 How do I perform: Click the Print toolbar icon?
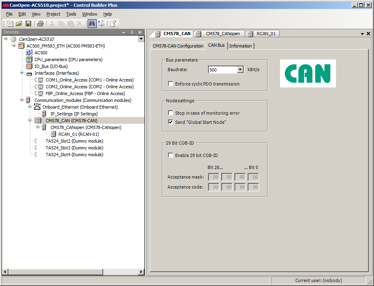40,24
